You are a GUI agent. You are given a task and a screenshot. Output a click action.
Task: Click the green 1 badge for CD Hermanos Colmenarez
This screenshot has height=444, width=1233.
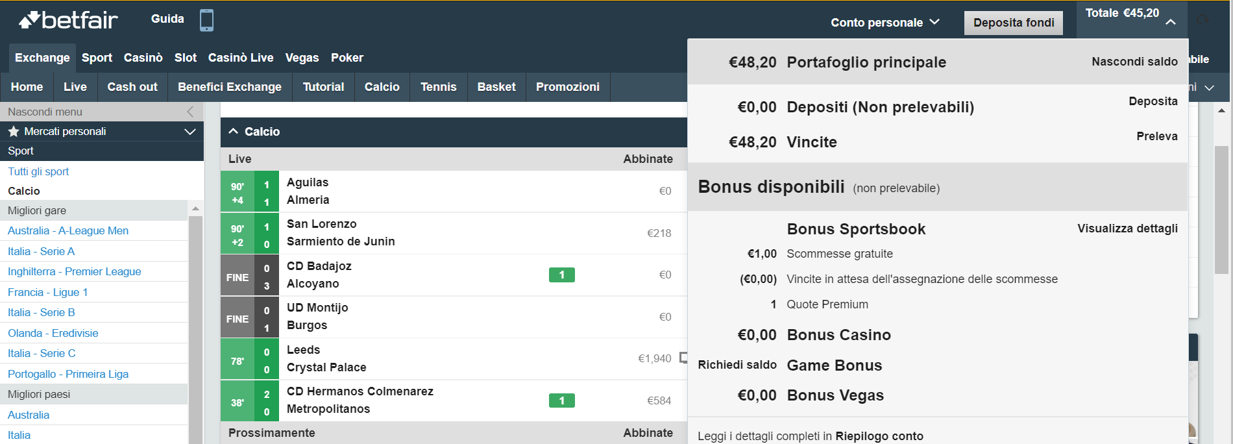562,401
